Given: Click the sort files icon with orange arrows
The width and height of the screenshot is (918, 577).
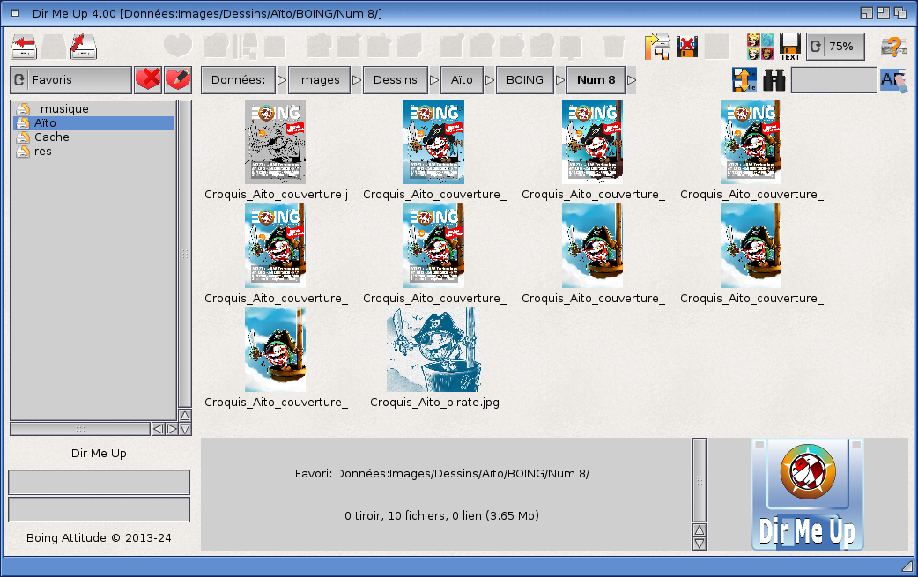Looking at the screenshot, I should click(744, 80).
